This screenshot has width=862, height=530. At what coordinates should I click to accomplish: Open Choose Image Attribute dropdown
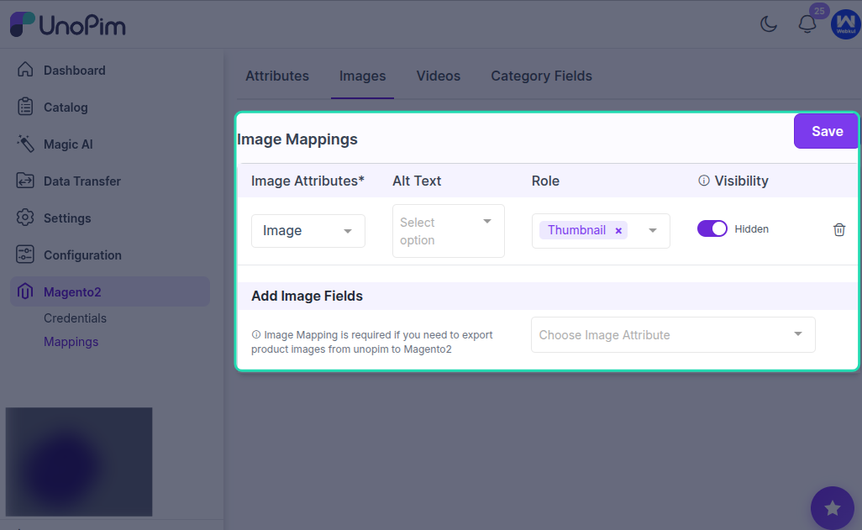coord(673,335)
